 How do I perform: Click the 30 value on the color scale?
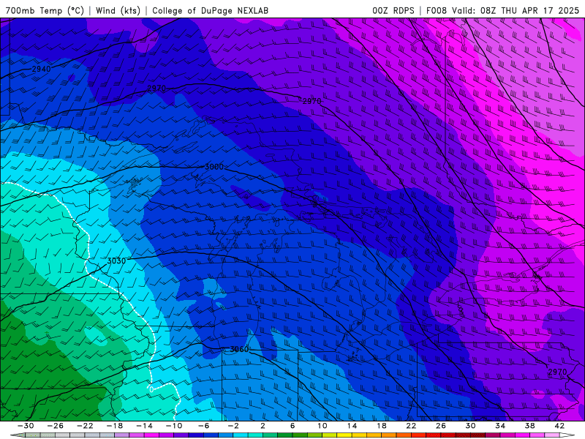(470, 426)
